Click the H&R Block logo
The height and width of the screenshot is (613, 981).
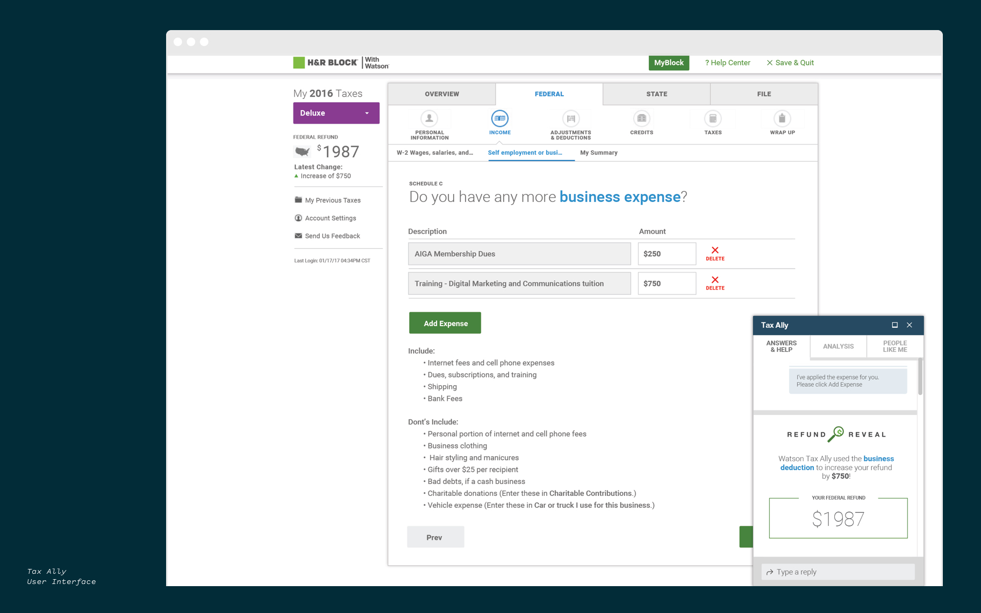tap(341, 63)
